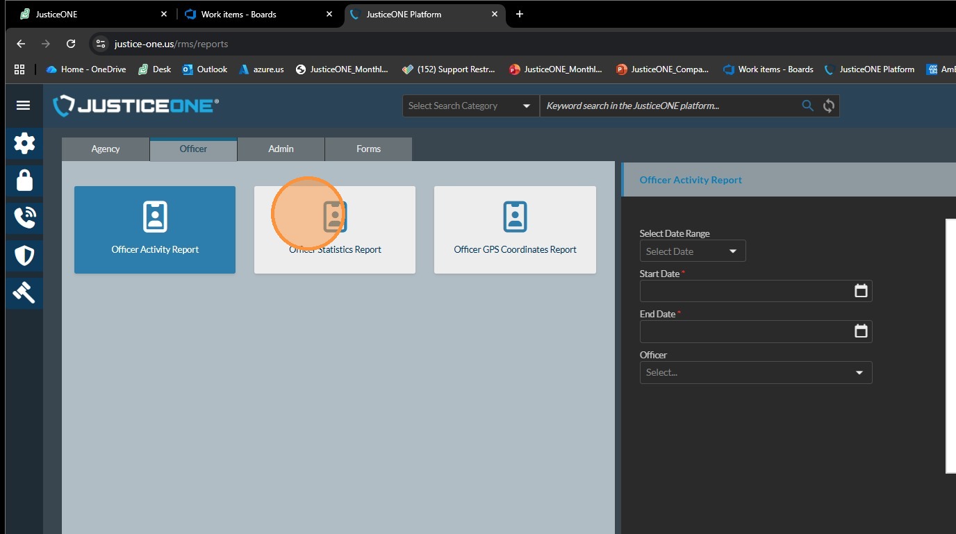Open the hamburger navigation menu
Screen dimensions: 956x534
23,106
